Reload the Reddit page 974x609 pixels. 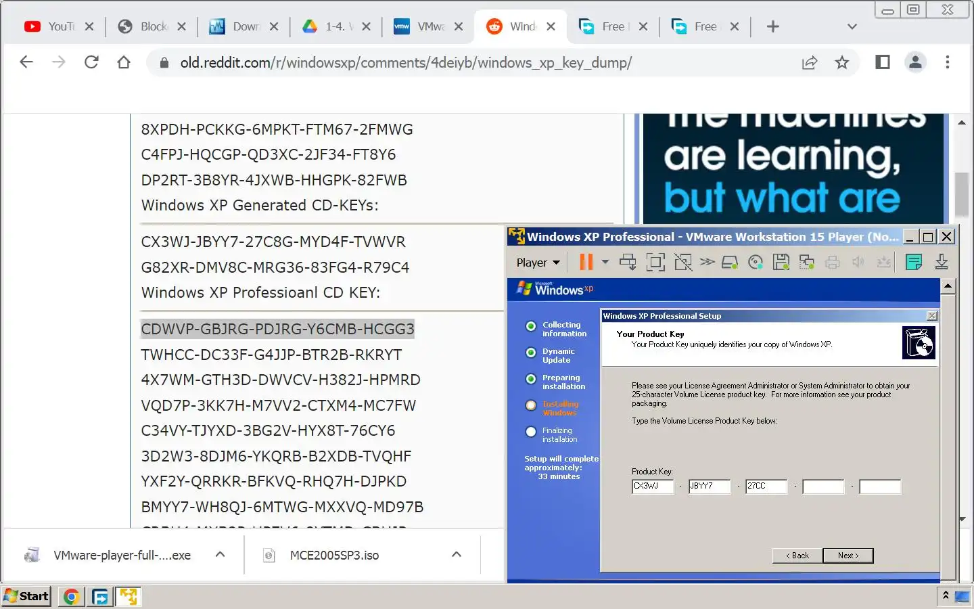pyautogui.click(x=91, y=62)
